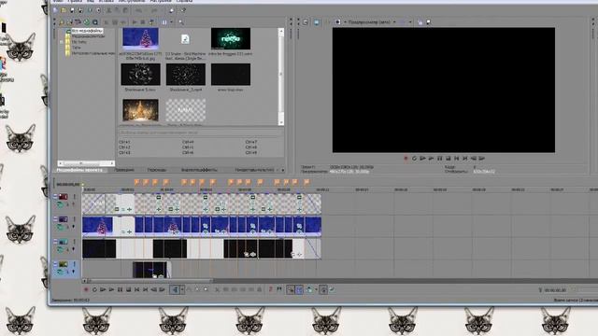598x336 pixels.
Task: Click the magnifier search icon in Project Media
Action: 180,22
